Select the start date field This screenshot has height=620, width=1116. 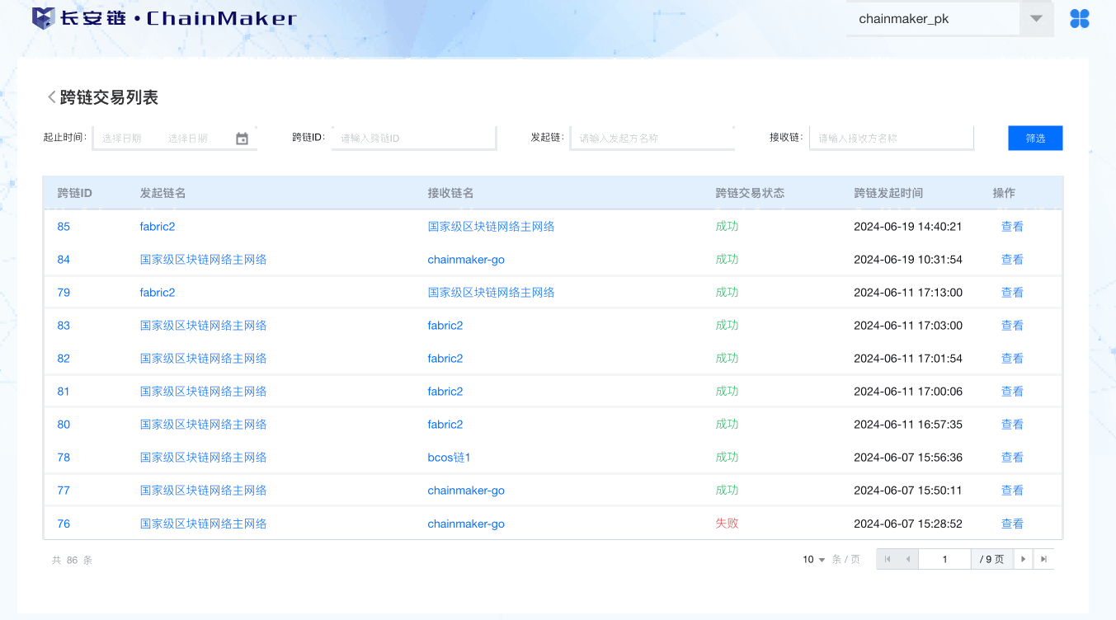click(122, 139)
